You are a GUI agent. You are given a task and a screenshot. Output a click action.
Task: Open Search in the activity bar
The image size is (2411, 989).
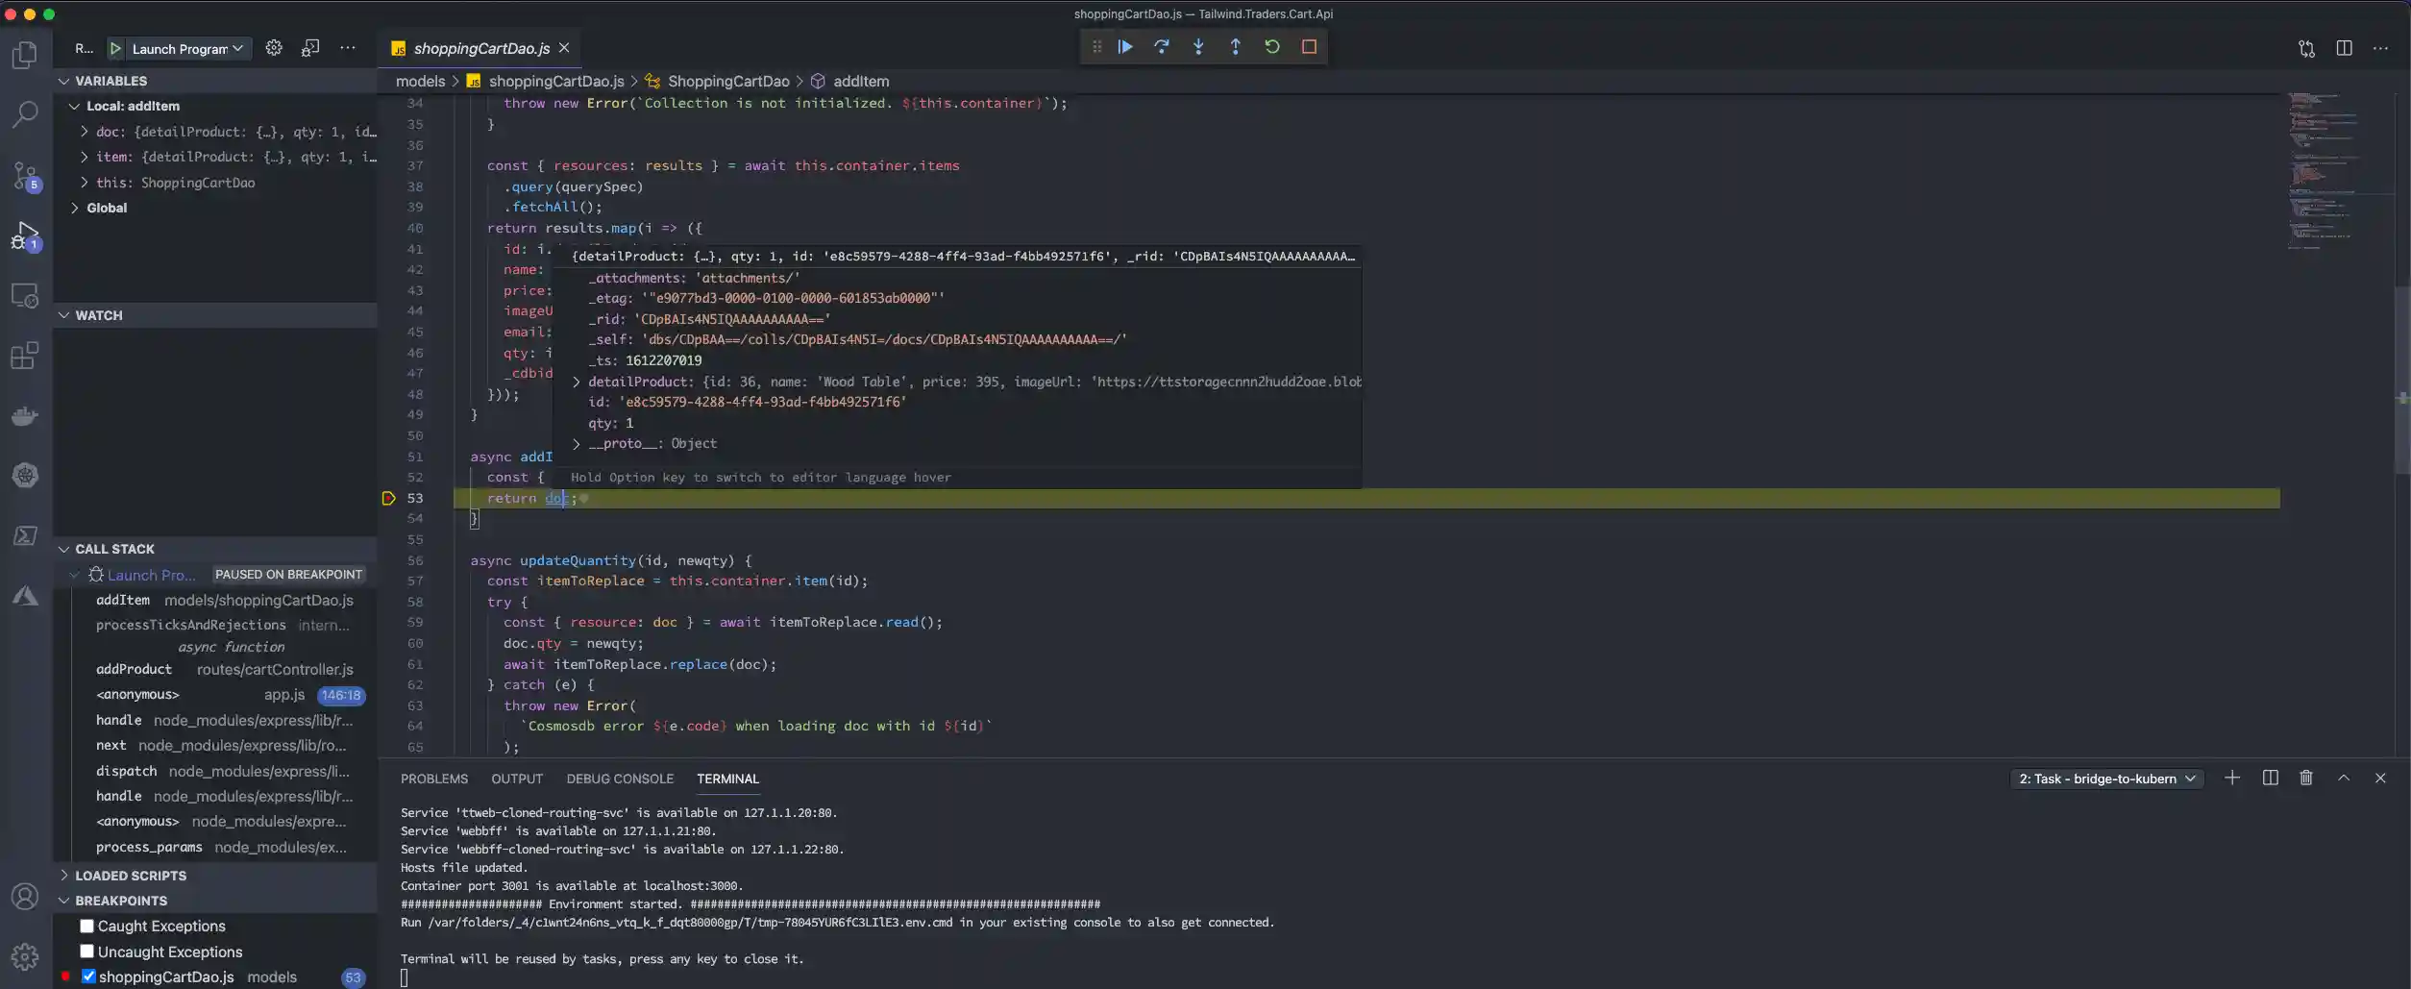tap(24, 114)
